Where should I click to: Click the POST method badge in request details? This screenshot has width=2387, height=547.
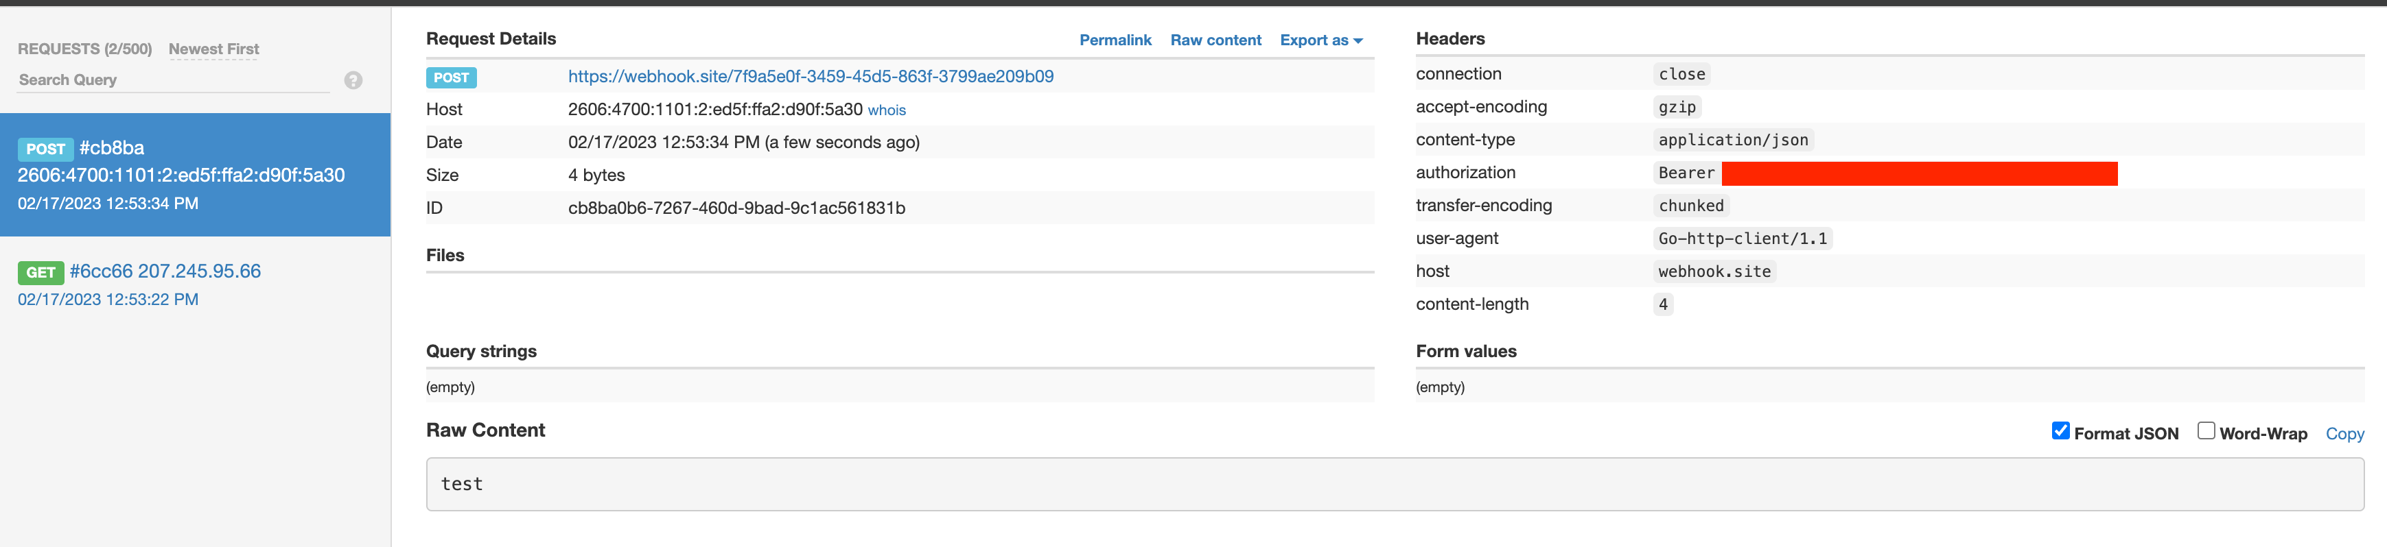(x=452, y=77)
